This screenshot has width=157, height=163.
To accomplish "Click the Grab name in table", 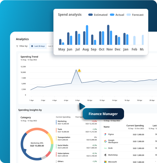I will point(110,148).
